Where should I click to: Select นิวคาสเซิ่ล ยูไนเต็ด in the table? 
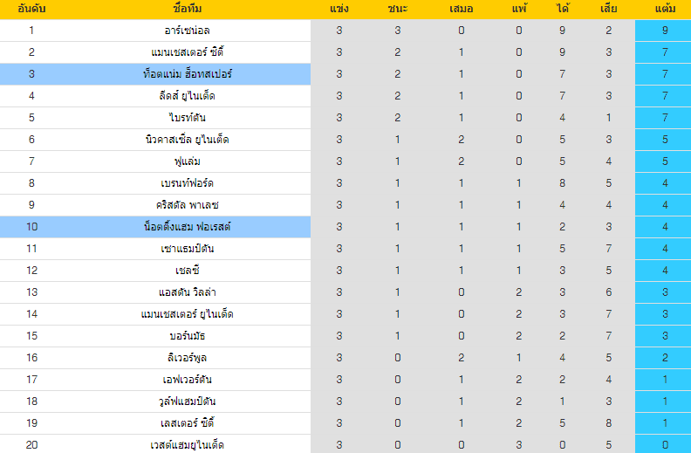(188, 140)
